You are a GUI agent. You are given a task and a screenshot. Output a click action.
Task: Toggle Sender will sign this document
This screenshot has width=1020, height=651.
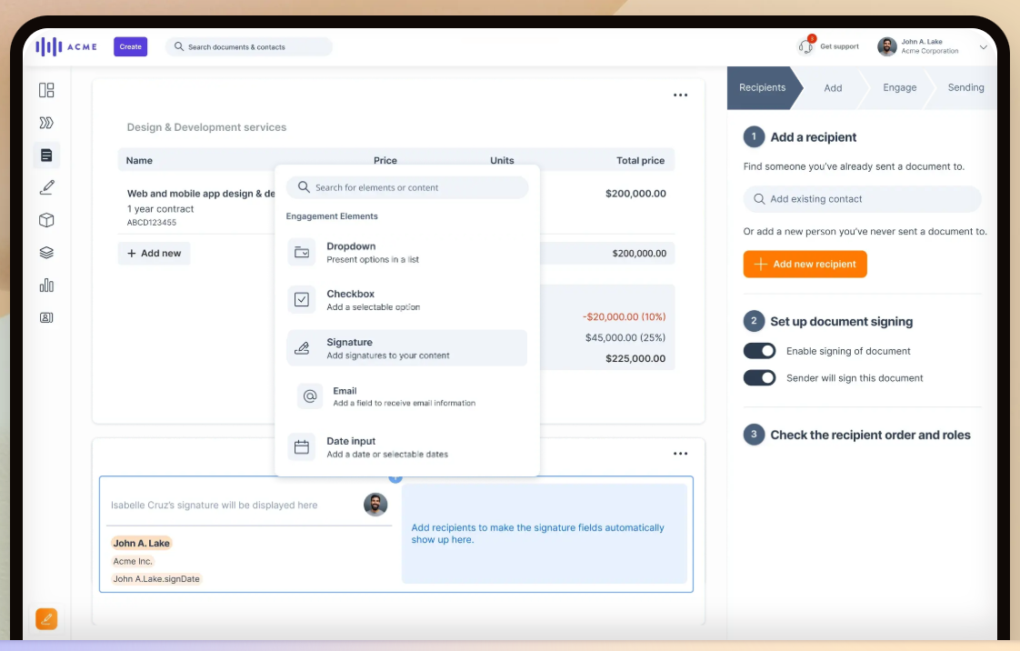pyautogui.click(x=760, y=378)
